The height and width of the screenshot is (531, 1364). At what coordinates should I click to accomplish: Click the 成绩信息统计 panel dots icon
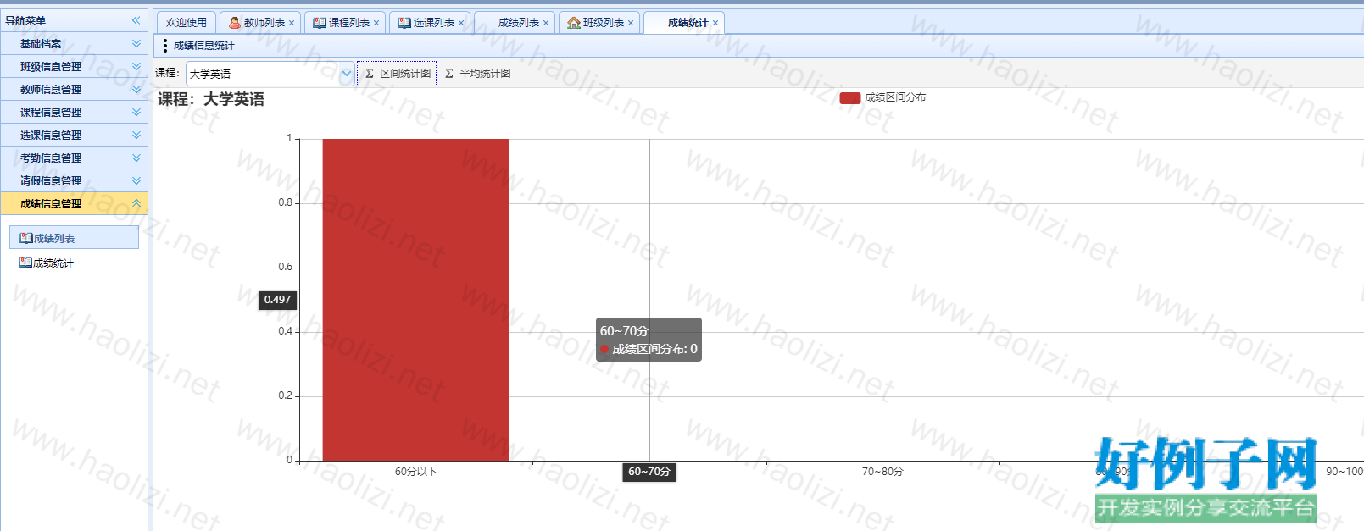(x=164, y=46)
